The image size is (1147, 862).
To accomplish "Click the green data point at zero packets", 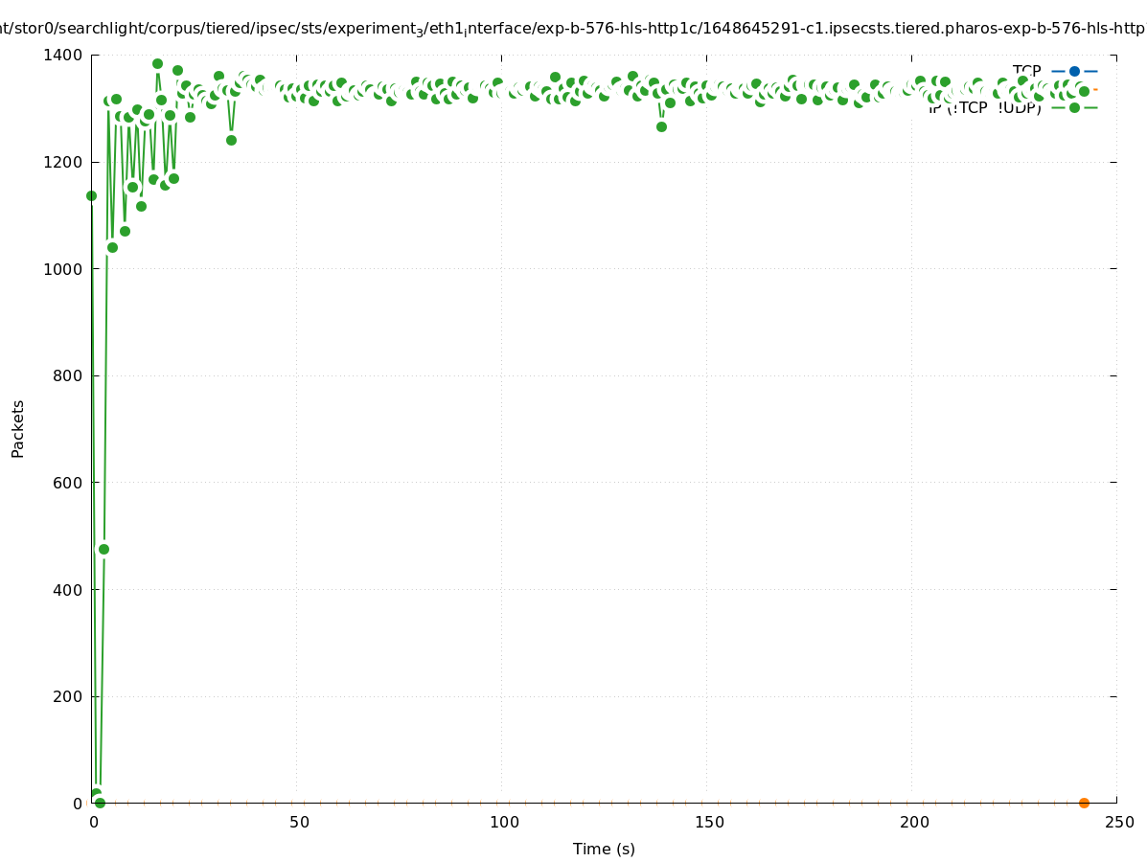I will click(100, 803).
